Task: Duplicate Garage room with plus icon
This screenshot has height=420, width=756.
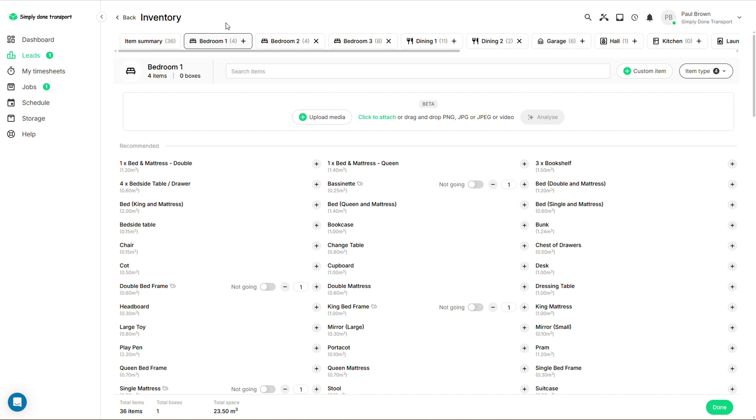Action: [x=582, y=41]
